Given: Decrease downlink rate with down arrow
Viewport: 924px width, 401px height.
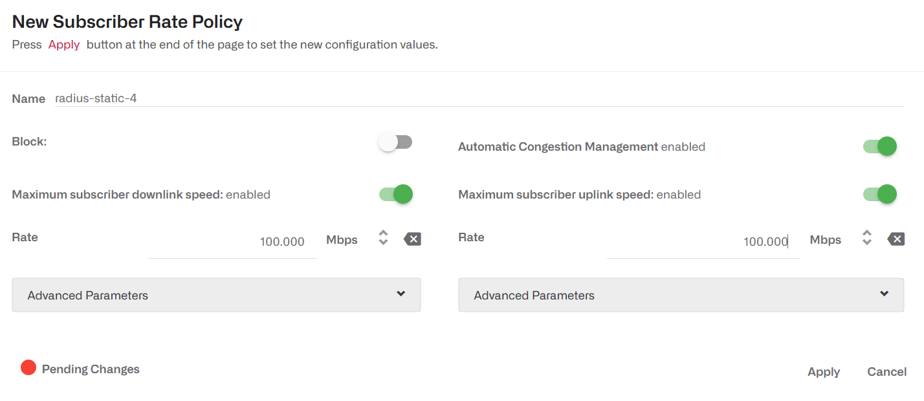Looking at the screenshot, I should [383, 243].
